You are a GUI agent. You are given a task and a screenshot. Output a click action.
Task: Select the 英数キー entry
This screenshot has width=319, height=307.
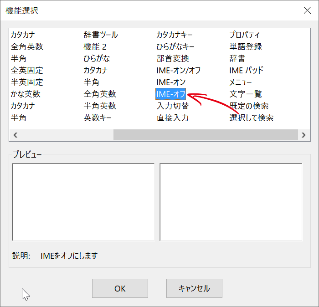click(98, 118)
